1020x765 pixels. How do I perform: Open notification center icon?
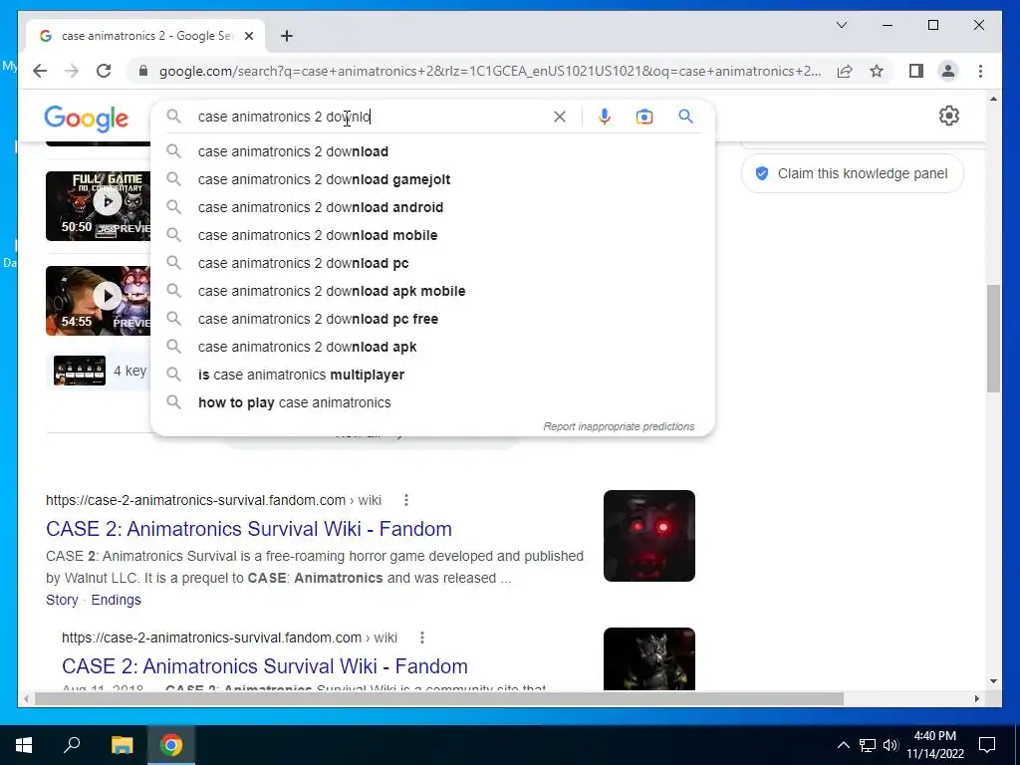pos(987,745)
